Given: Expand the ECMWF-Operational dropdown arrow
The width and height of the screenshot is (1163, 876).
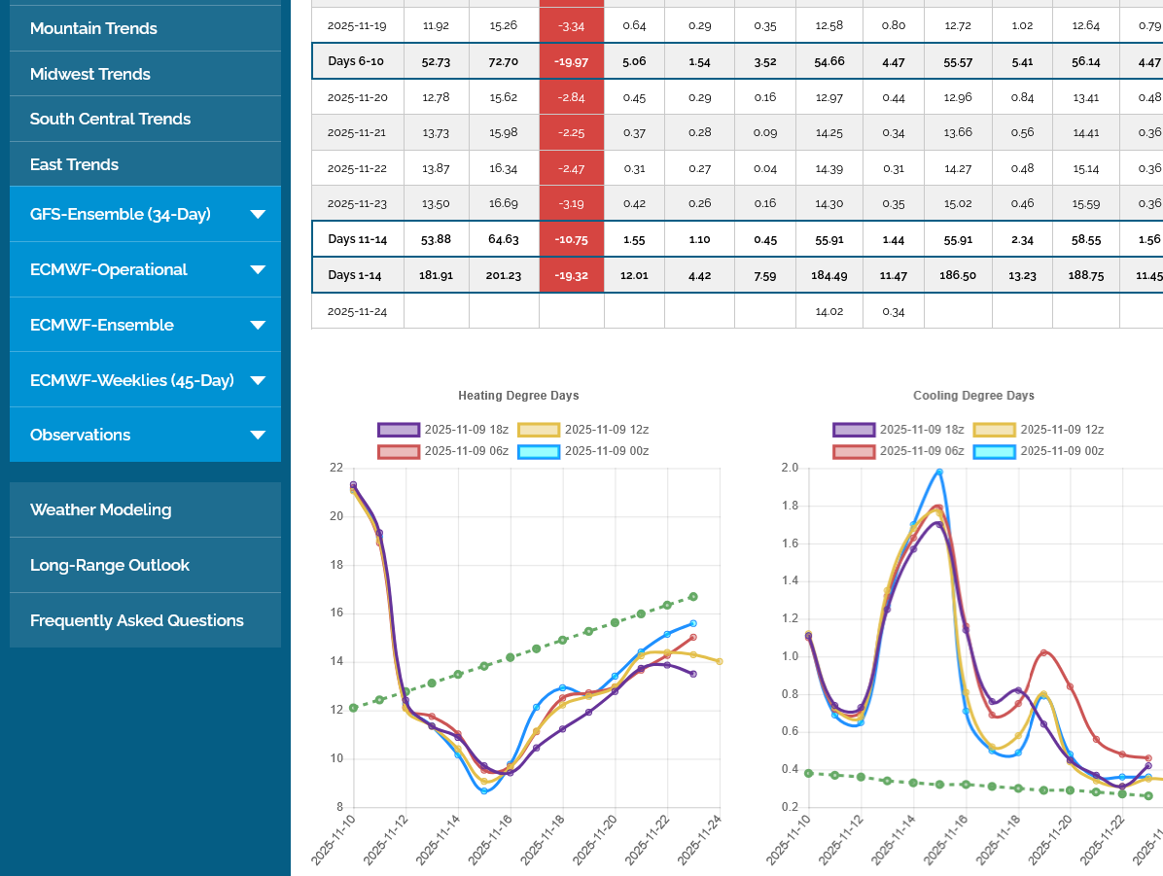Looking at the screenshot, I should (258, 270).
